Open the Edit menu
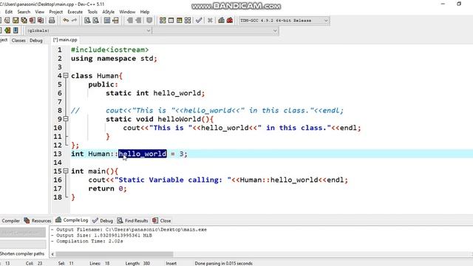Screen dimensions: 473x266 [x=9, y=12]
